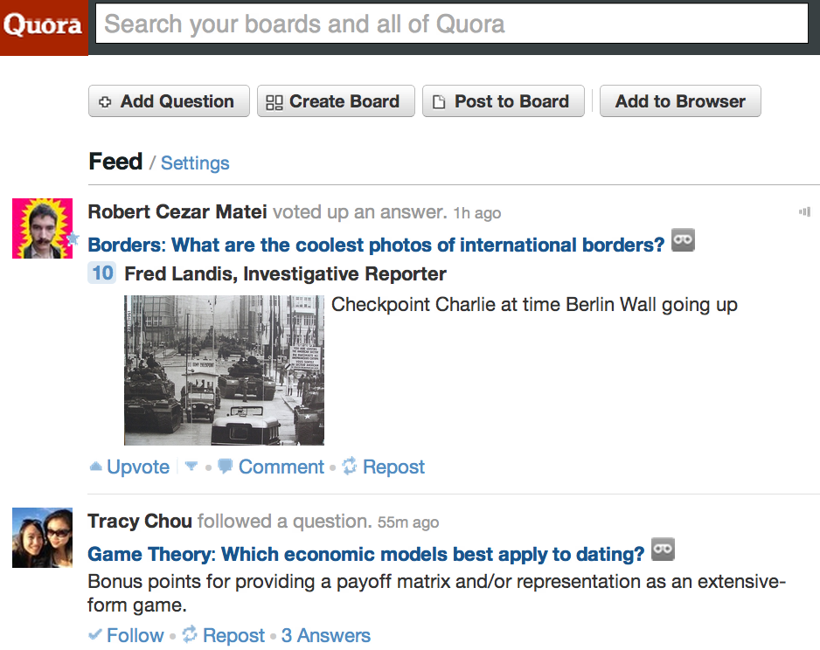Viewport: 820px width, 650px height.
Task: Open the coolest international borders photos question
Action: coord(376,245)
